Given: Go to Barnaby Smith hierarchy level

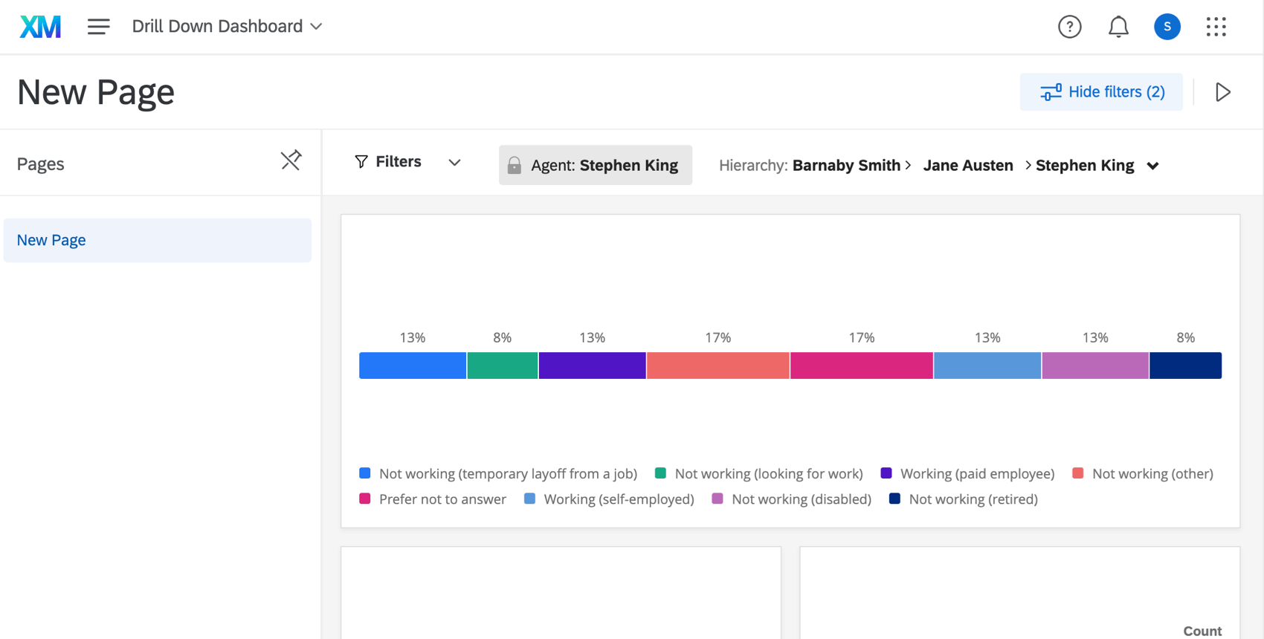Looking at the screenshot, I should tap(845, 165).
